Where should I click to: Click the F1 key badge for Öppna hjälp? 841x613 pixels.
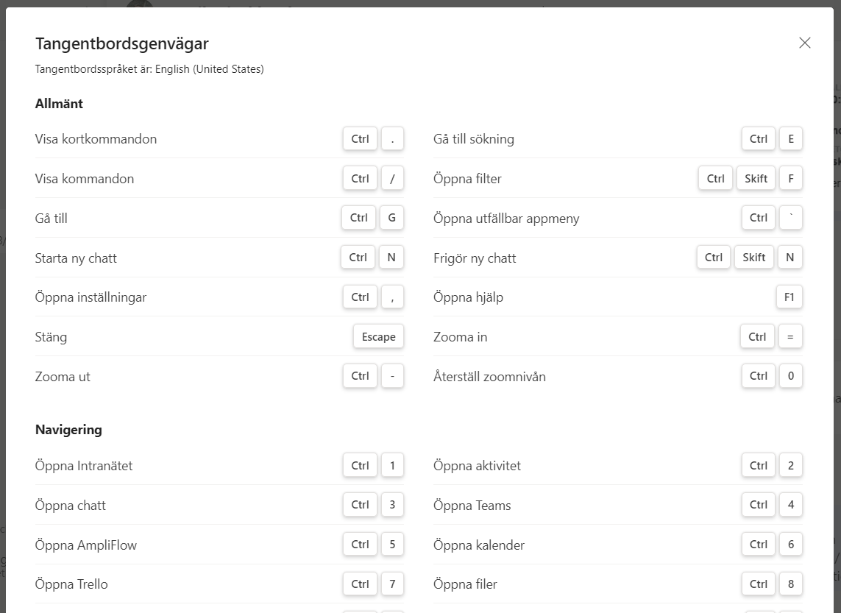click(789, 297)
